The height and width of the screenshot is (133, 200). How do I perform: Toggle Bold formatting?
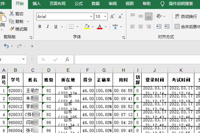click(40, 27)
